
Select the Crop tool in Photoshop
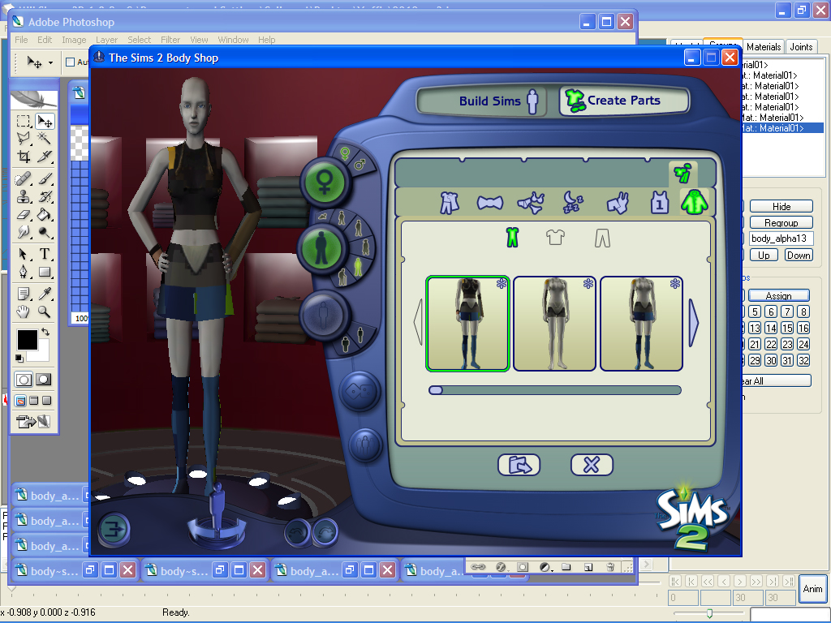pyautogui.click(x=24, y=157)
